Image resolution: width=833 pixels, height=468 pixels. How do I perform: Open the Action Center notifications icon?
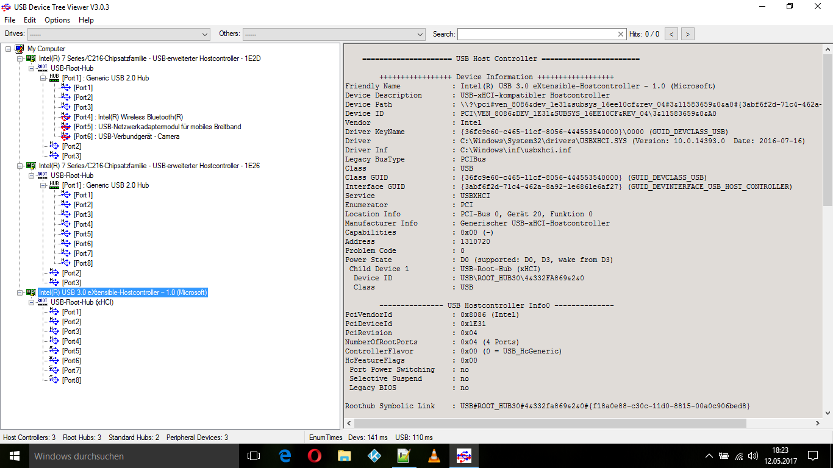(813, 456)
